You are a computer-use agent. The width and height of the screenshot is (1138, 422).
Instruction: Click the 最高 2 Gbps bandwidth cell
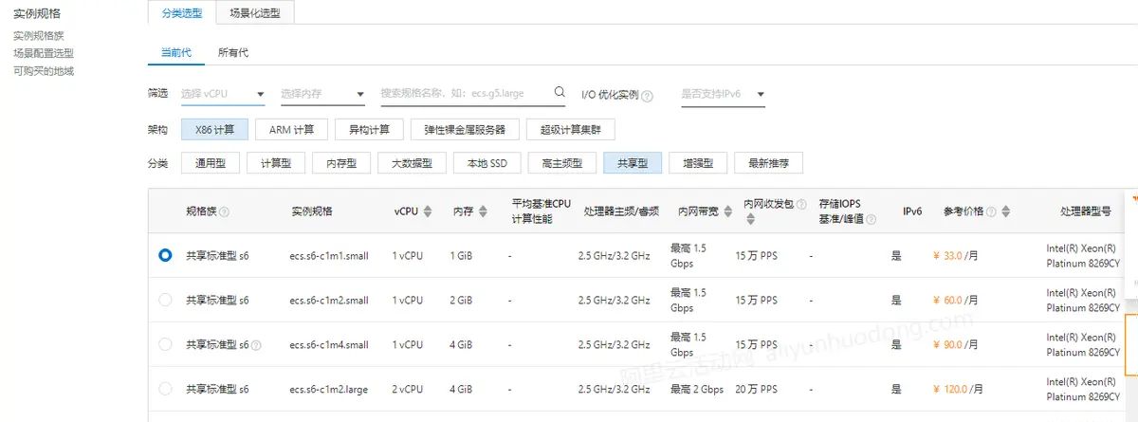click(697, 390)
